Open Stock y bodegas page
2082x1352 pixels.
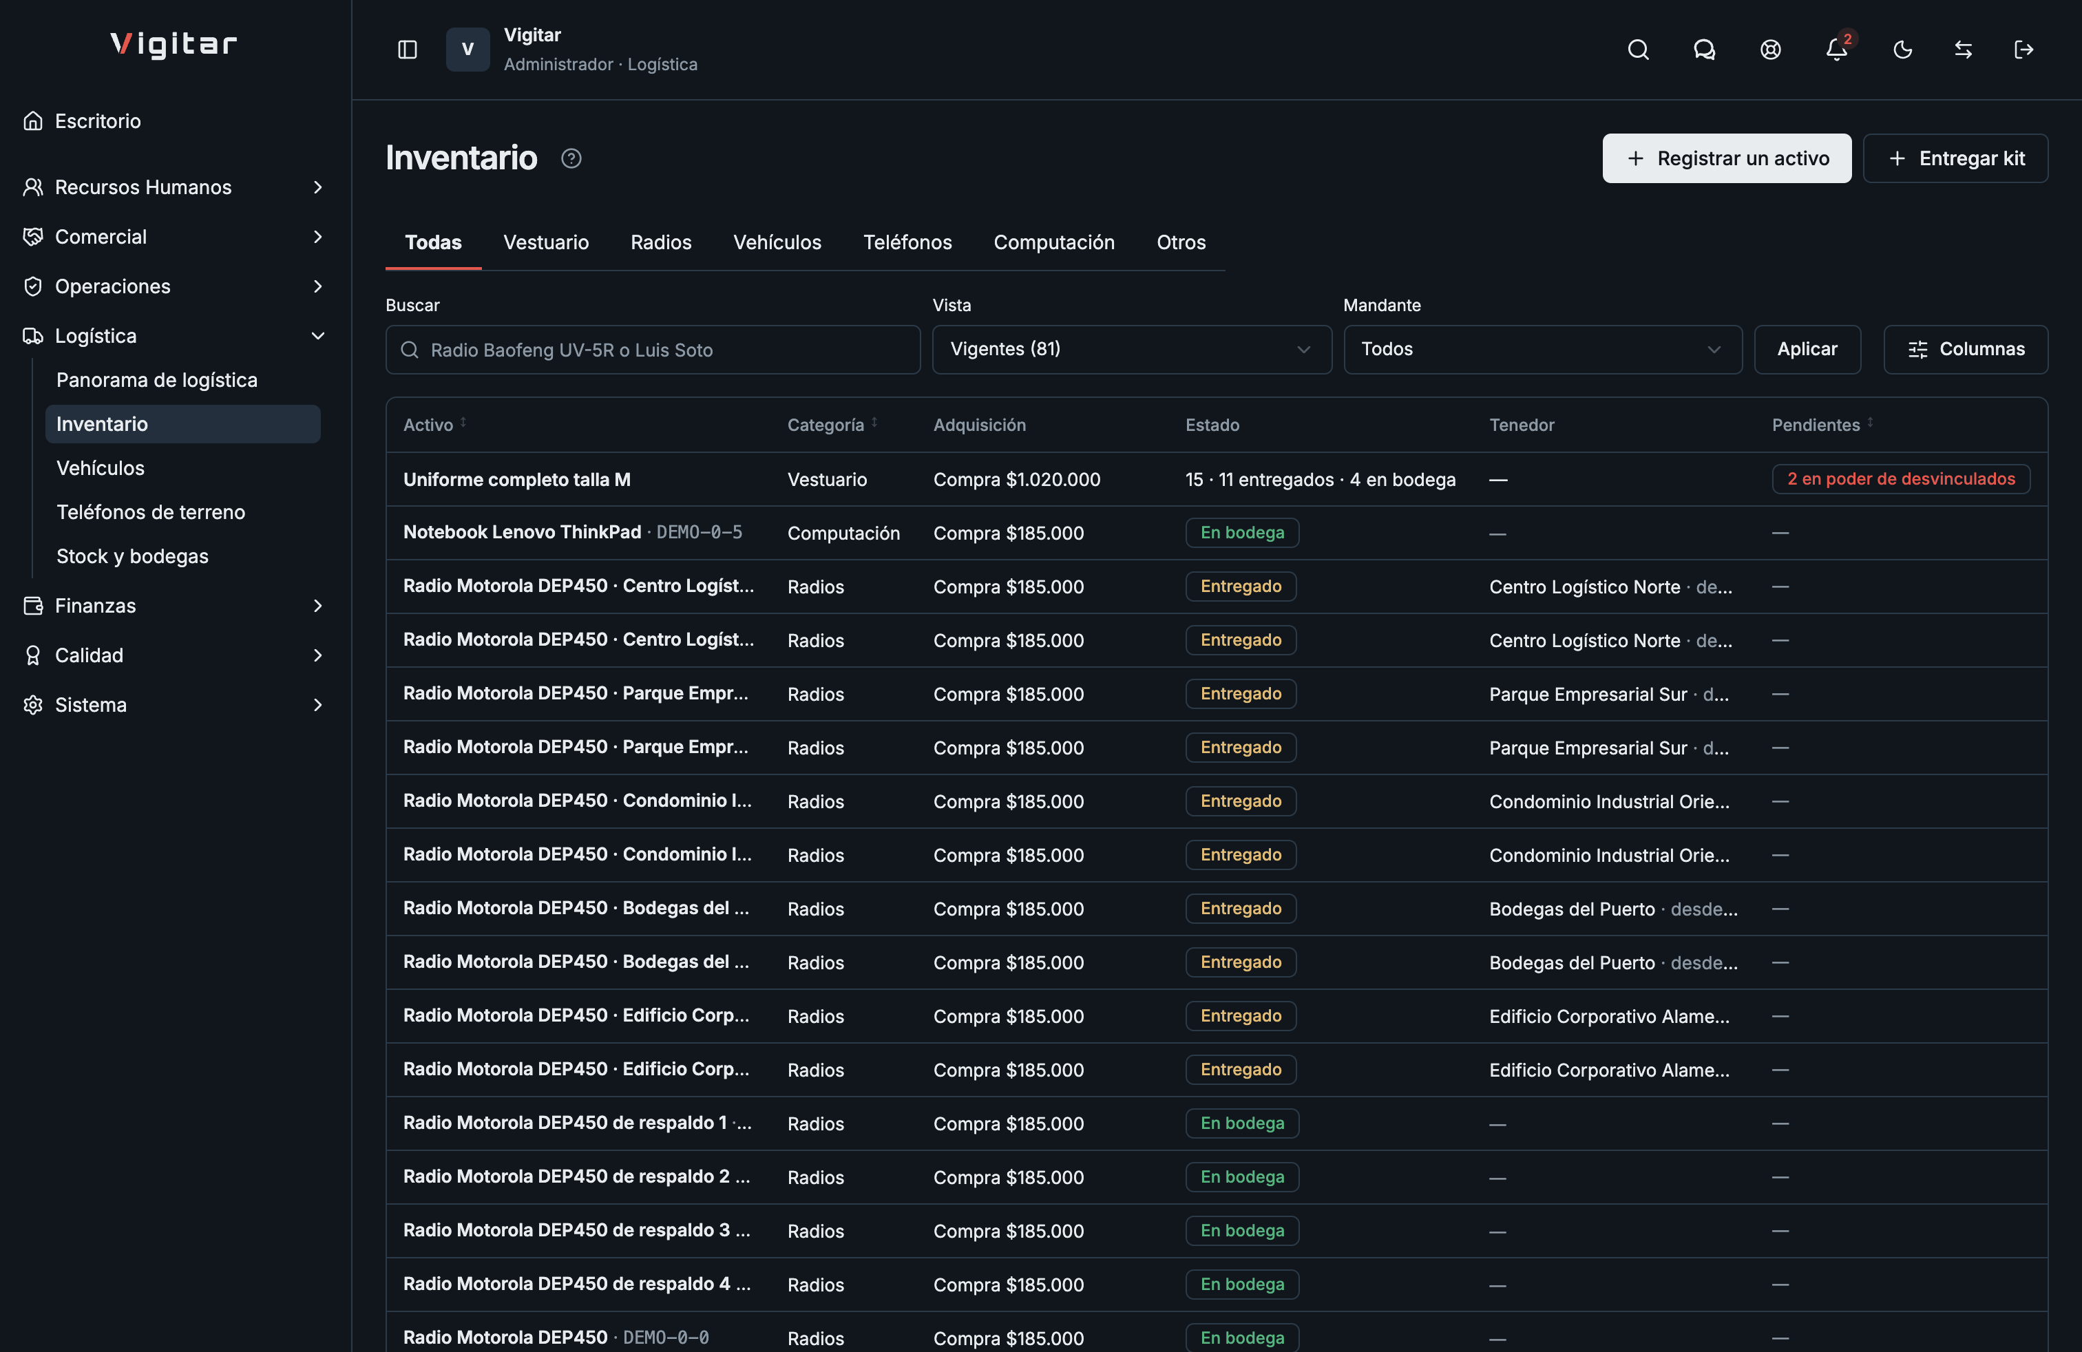pyautogui.click(x=183, y=556)
